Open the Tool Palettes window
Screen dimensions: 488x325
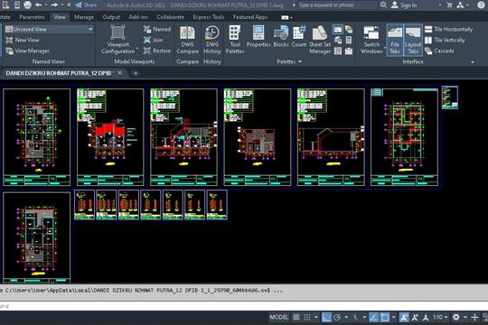(235, 40)
